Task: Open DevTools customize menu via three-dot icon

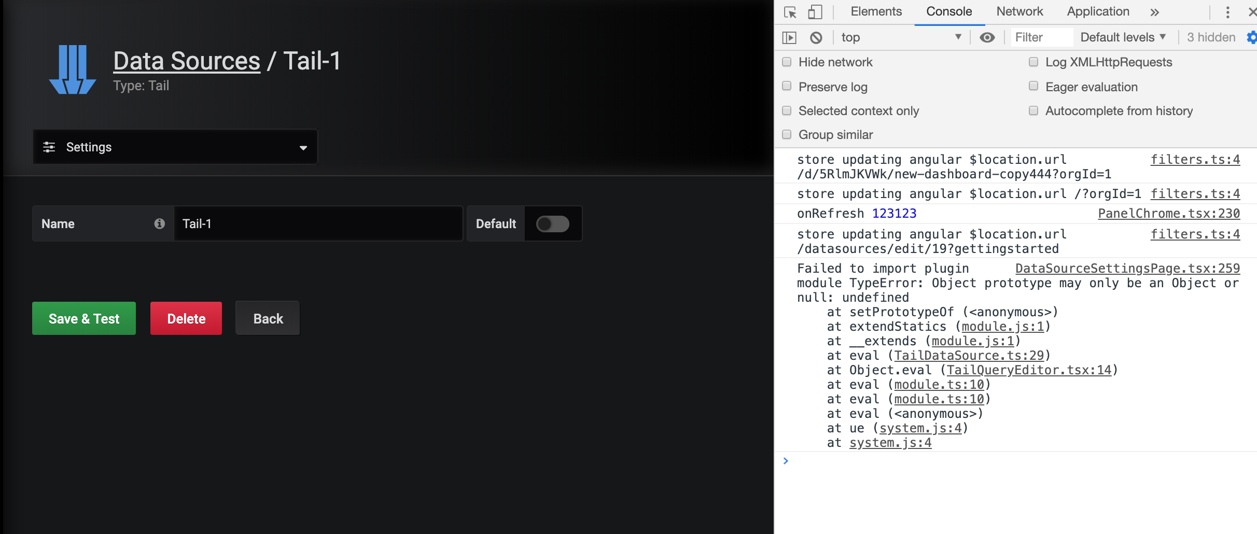Action: (x=1227, y=11)
